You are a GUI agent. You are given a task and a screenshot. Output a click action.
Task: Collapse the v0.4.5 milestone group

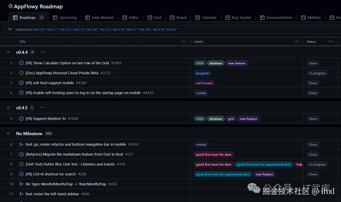[x=8, y=108]
